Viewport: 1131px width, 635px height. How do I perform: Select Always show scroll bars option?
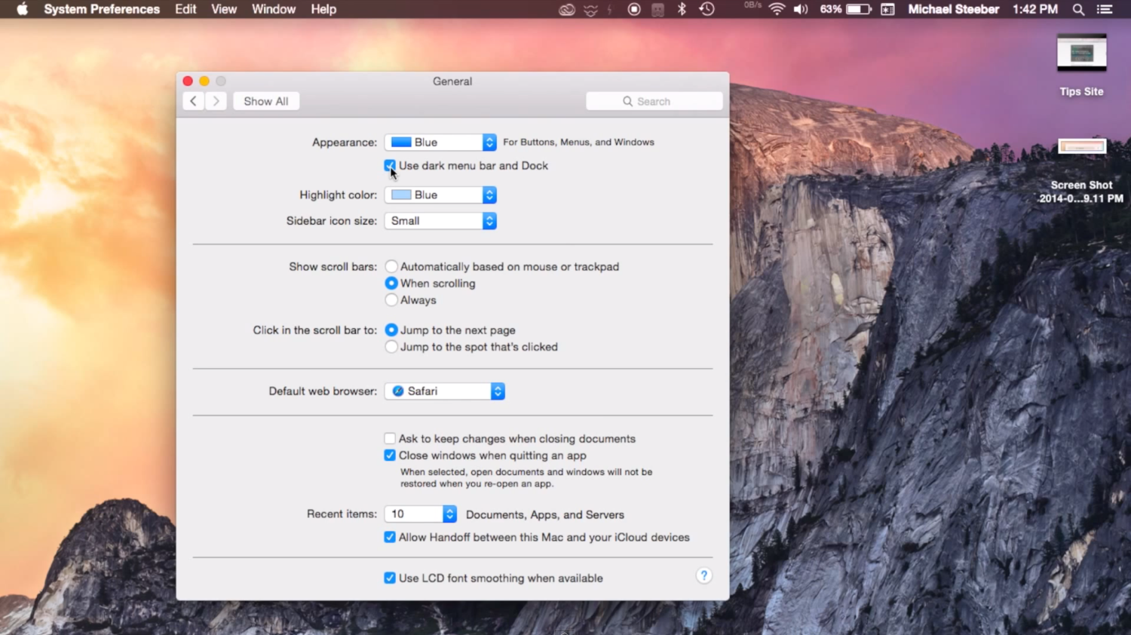pos(391,300)
